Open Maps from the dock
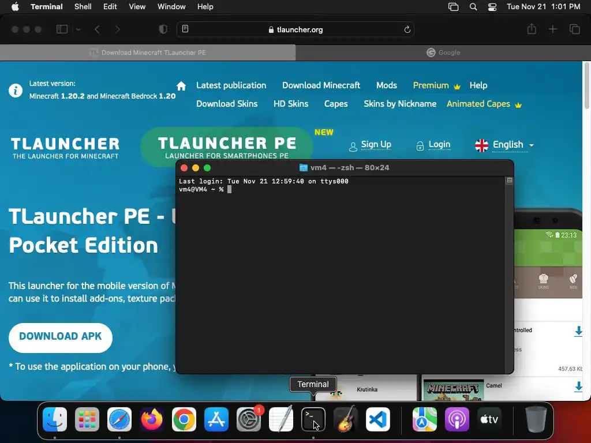 click(x=425, y=419)
